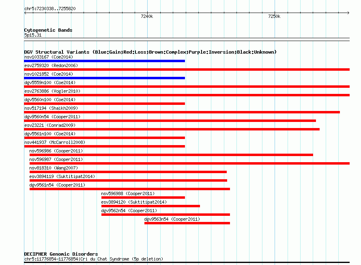Open esv3894119 (Suktitipat2014) variant
361x265 pixels.
click(x=62, y=176)
